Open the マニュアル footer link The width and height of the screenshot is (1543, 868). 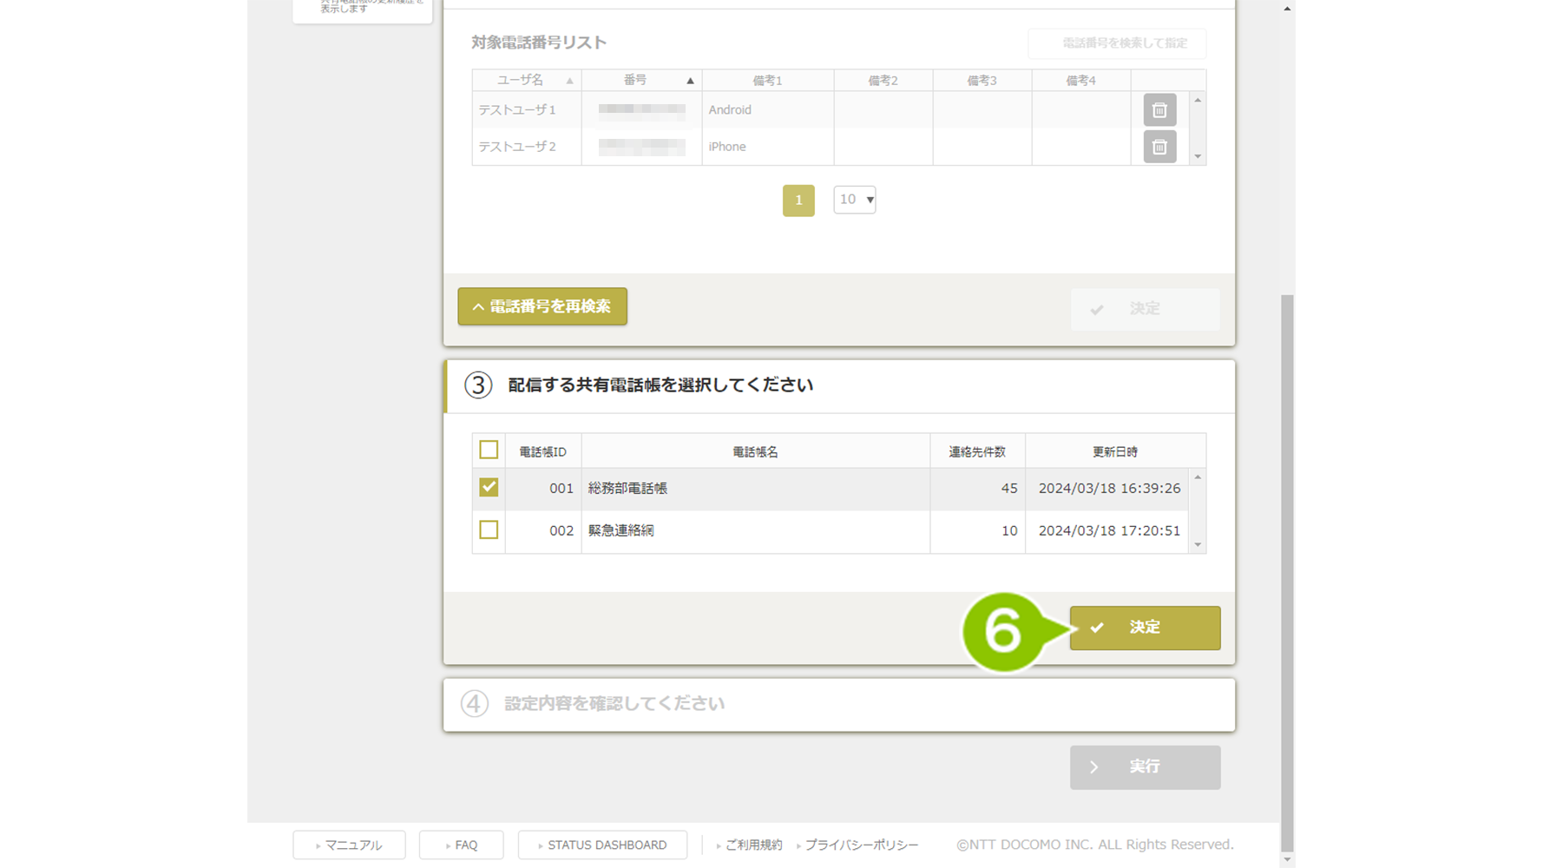click(349, 845)
